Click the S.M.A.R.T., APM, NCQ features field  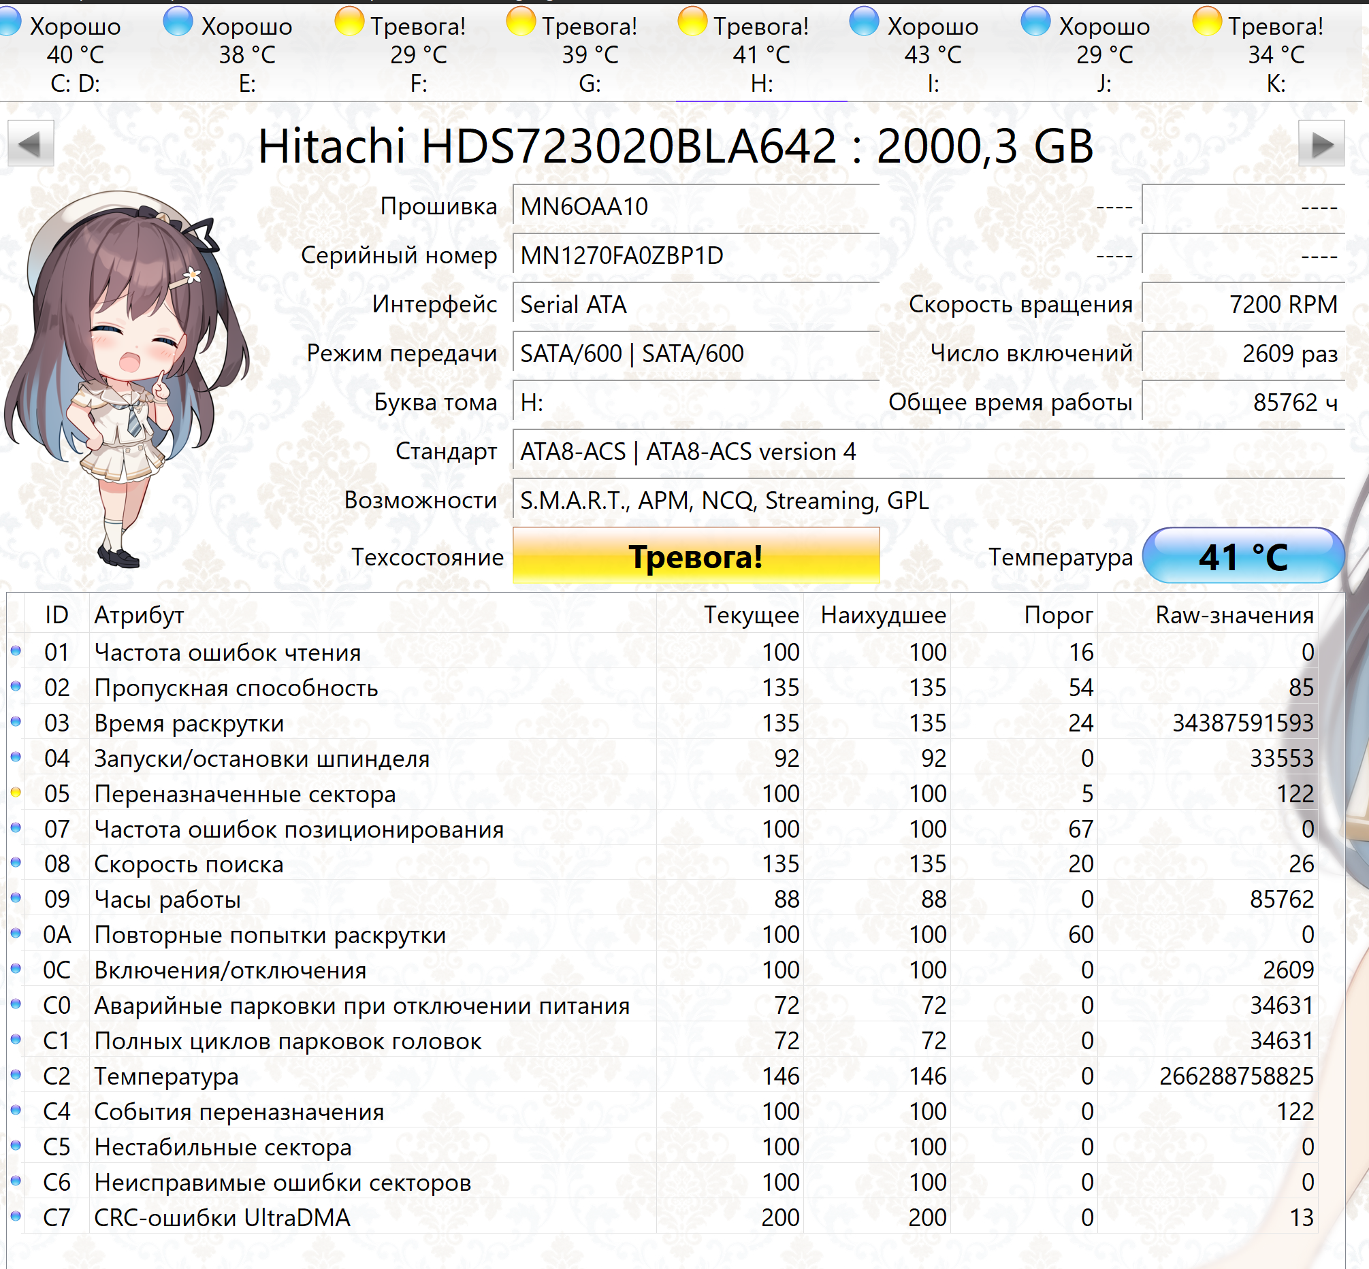coord(929,500)
